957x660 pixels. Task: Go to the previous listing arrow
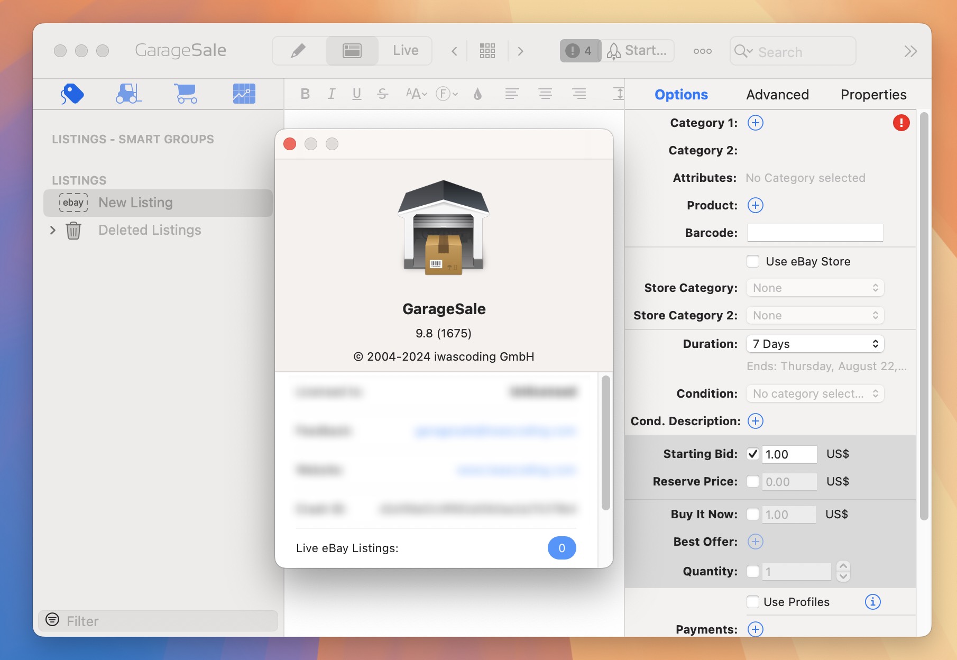pos(454,51)
